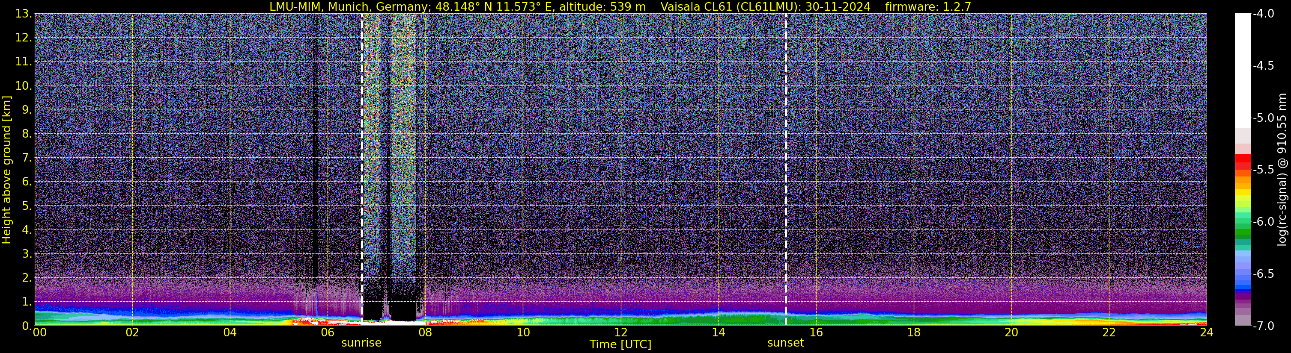Select the 'Height above ground [km]' axis label
The height and width of the screenshot is (353, 1291).
(x=6, y=170)
